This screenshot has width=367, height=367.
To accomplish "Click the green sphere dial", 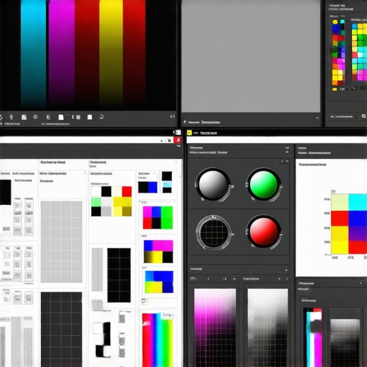I will coord(264,184).
